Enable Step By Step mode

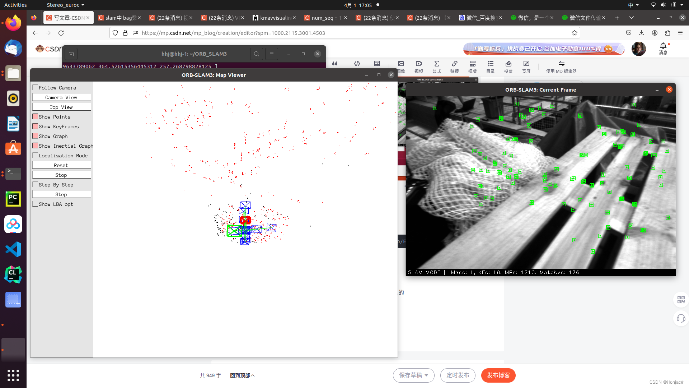pyautogui.click(x=35, y=184)
